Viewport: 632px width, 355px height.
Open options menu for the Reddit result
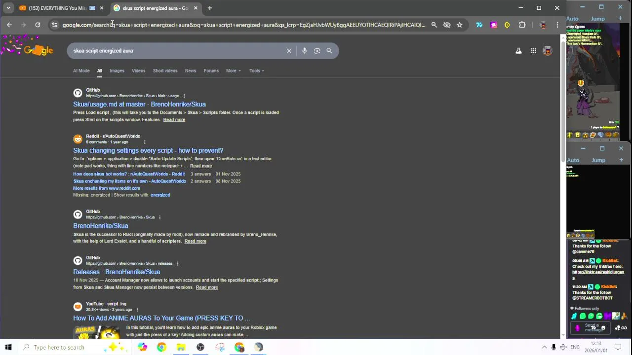[x=144, y=142]
